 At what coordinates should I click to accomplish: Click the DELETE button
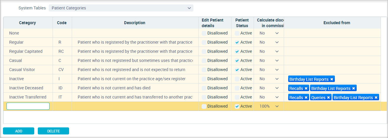tap(53, 131)
